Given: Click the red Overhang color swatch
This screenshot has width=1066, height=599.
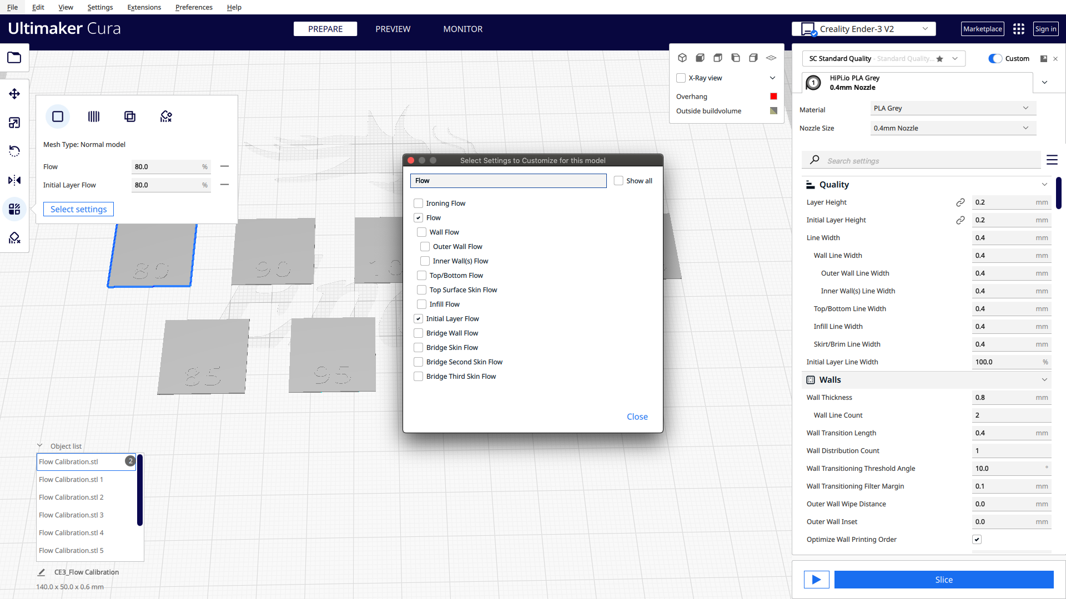Looking at the screenshot, I should (773, 97).
